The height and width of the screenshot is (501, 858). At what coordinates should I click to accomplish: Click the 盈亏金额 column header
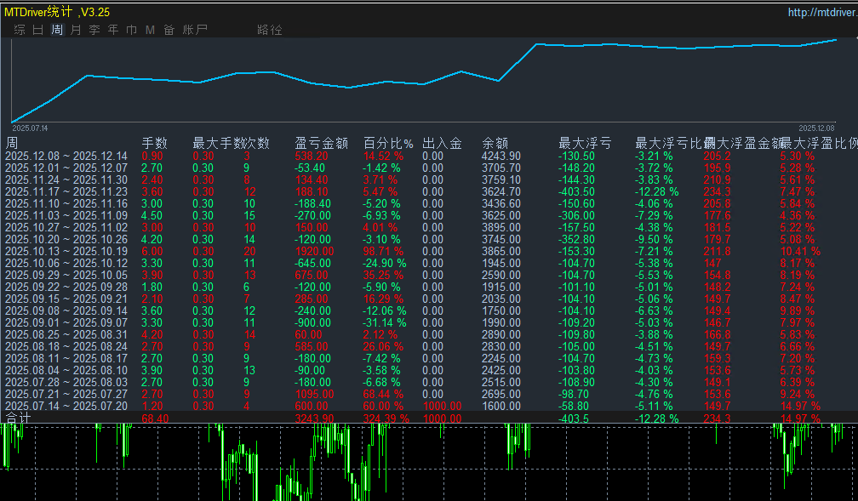coord(322,143)
